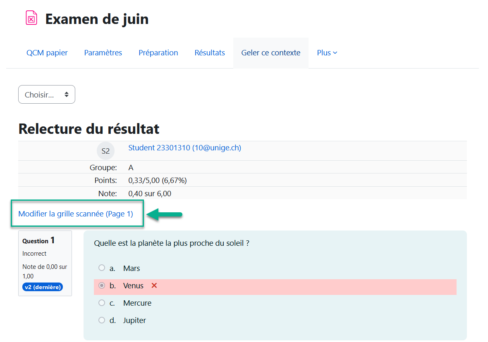
Task: Click the v2 (dernière) version badge
Action: click(x=42, y=287)
